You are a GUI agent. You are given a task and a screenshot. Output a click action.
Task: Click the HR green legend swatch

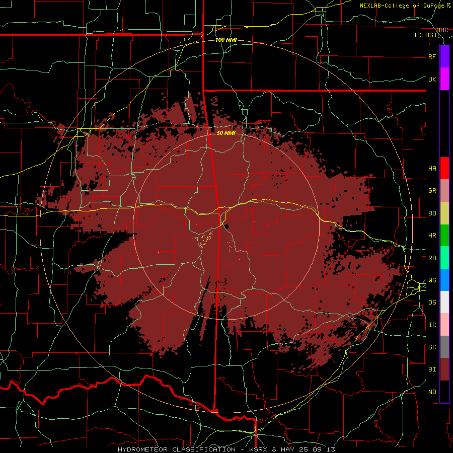(x=444, y=236)
